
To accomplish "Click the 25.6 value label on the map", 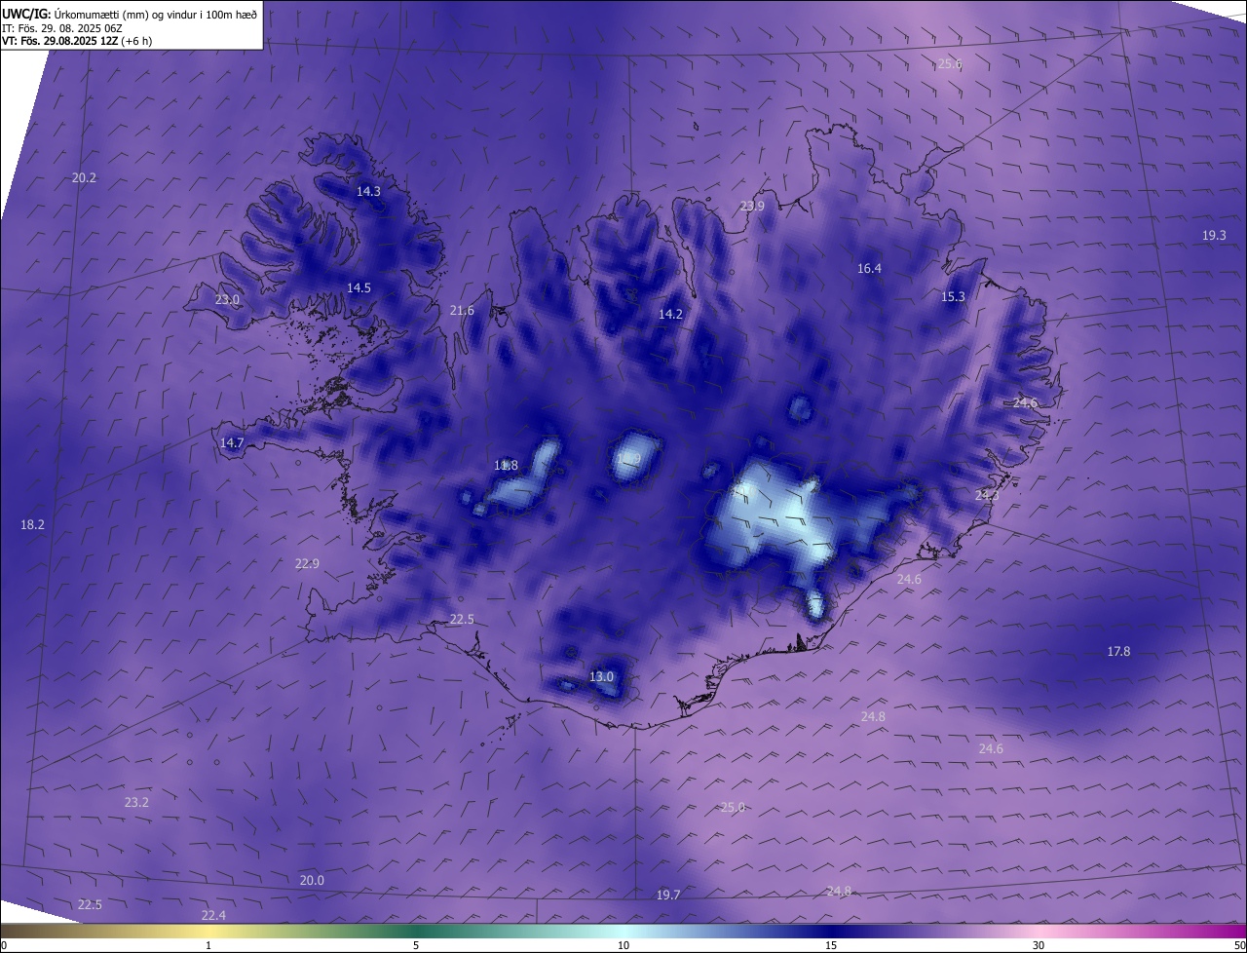I will 950,64.
